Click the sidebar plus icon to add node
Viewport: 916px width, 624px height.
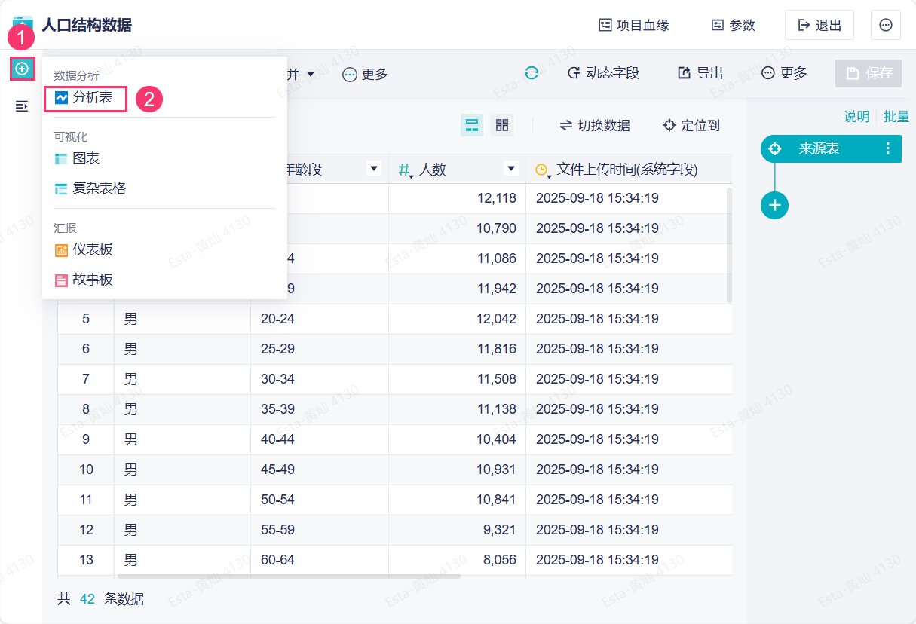(22, 69)
